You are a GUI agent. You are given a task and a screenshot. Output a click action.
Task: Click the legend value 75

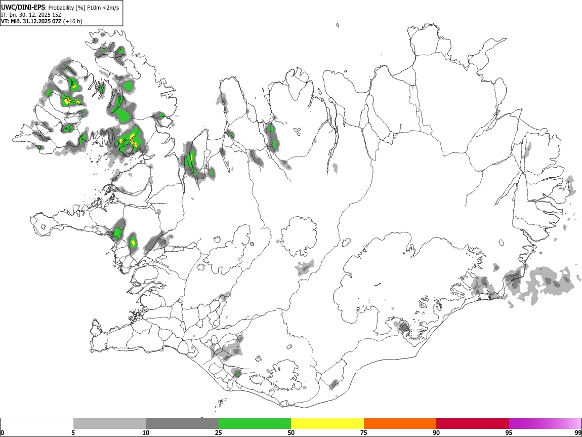[x=364, y=432]
